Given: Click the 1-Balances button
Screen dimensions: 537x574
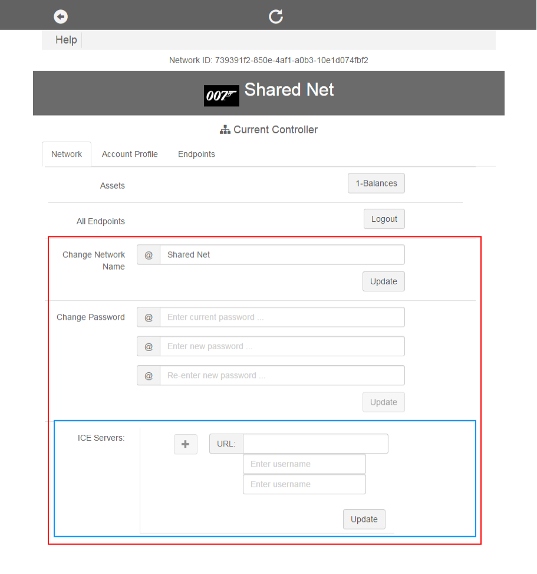Looking at the screenshot, I should click(376, 183).
